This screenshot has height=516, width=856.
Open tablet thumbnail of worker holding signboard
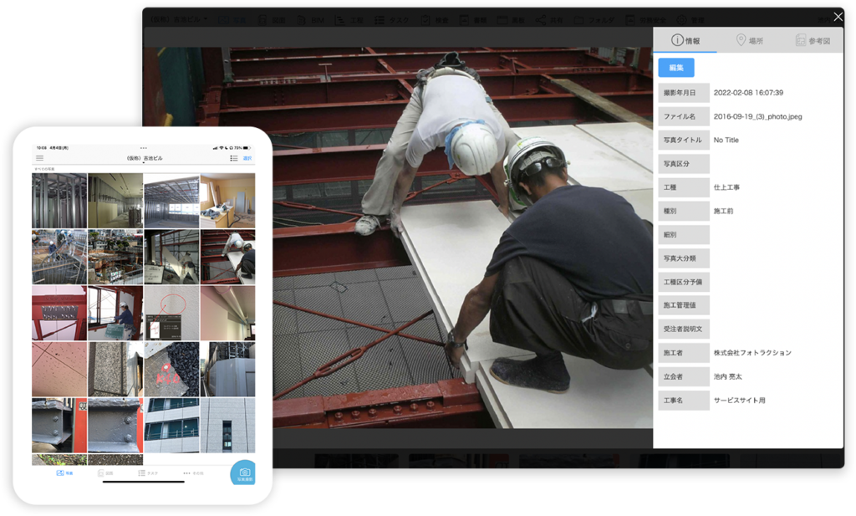pos(115,313)
